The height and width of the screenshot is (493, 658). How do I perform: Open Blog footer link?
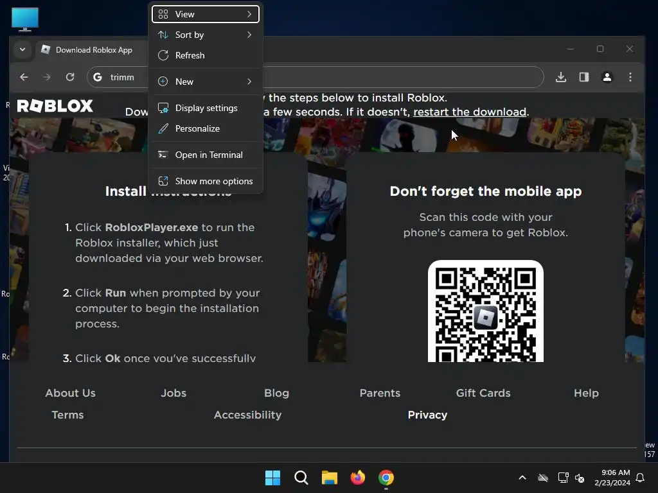tap(276, 393)
